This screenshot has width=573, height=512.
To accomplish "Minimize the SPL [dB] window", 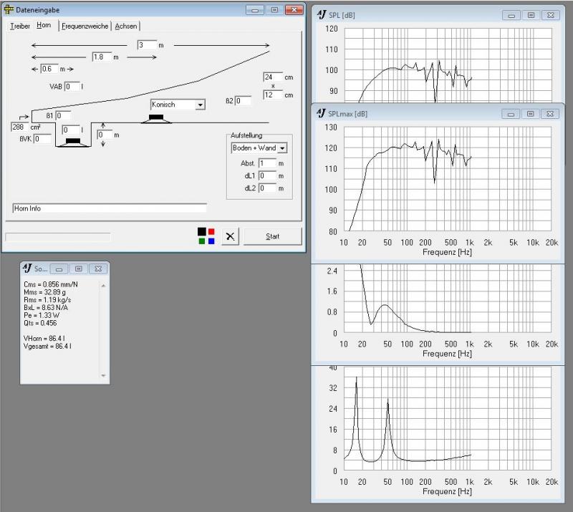I will pos(511,15).
